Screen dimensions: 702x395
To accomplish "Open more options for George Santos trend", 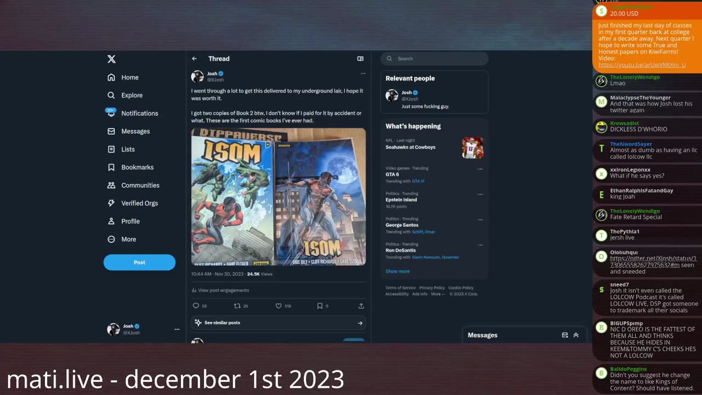I will 480,219.
